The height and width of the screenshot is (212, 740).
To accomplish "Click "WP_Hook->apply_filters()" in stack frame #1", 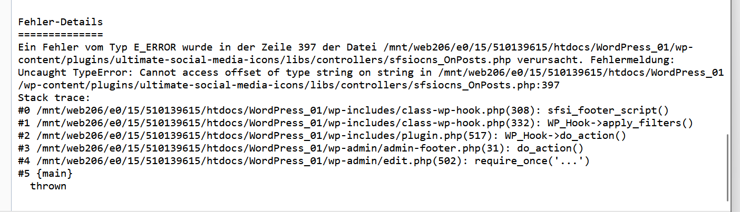I will coord(619,123).
